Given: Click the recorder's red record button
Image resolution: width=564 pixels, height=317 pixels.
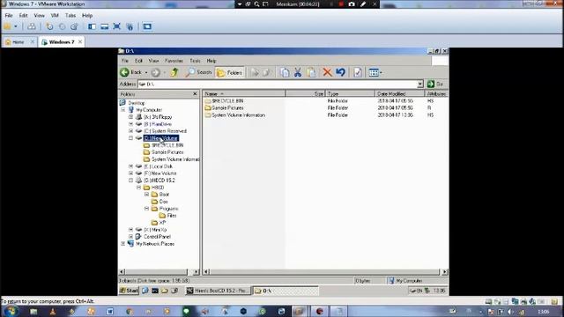Looking at the screenshot, I should pyautogui.click(x=341, y=4).
